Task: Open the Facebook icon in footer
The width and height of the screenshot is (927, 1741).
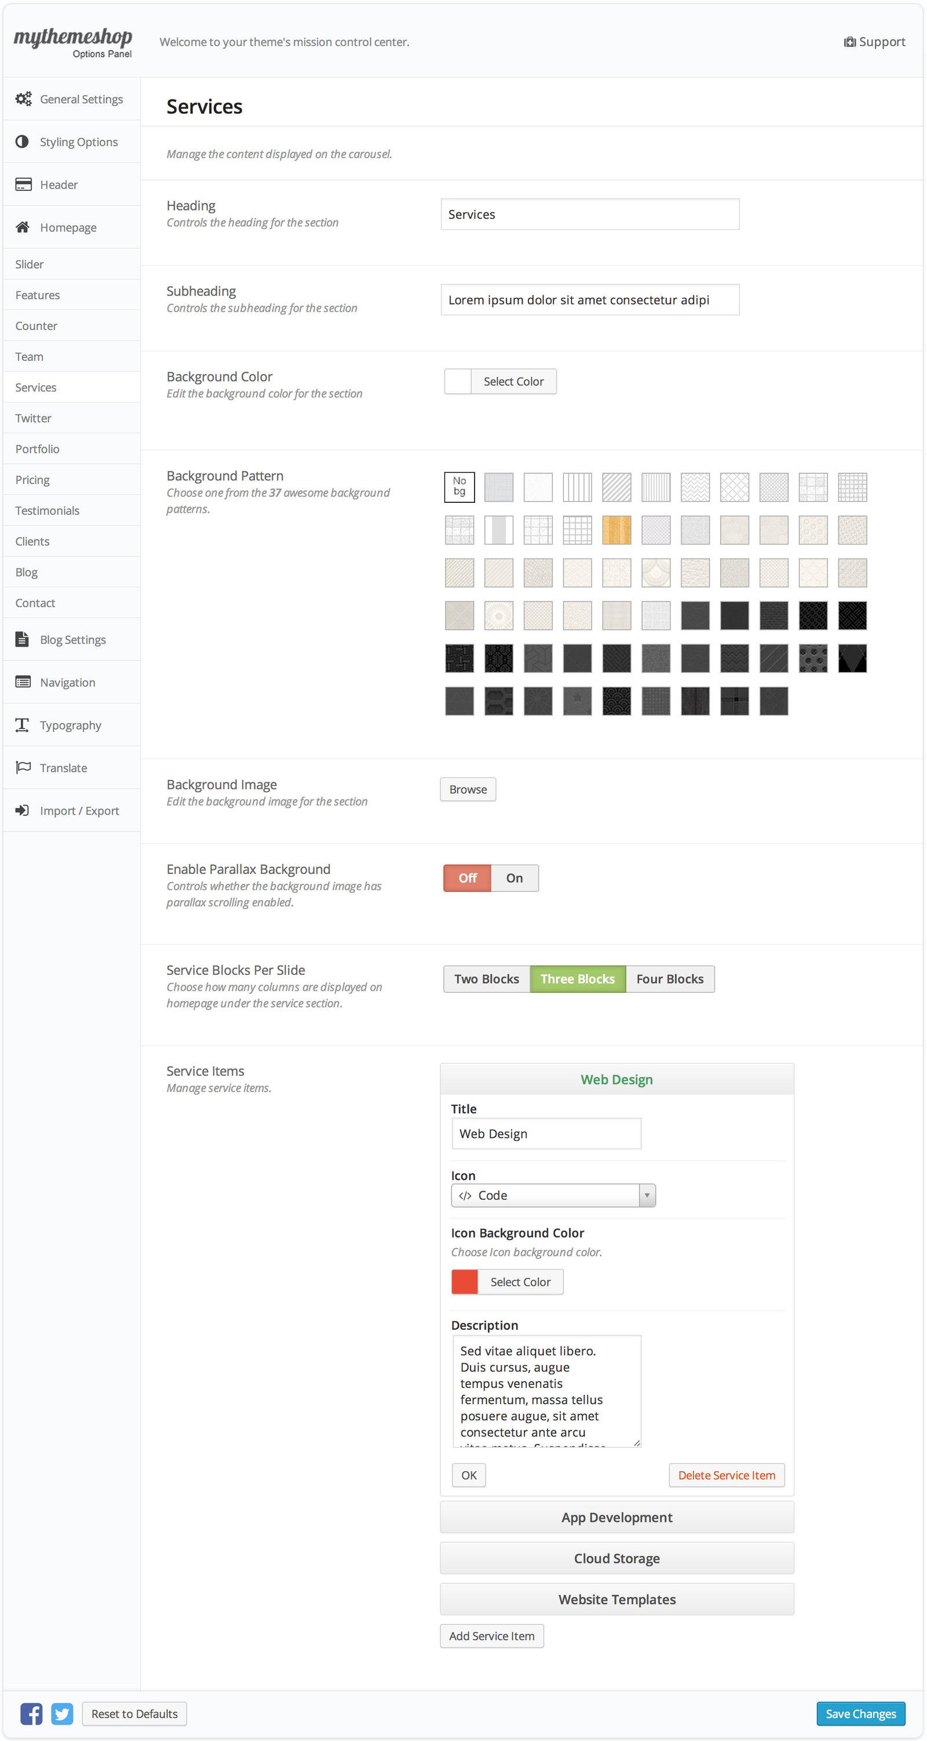Action: (x=31, y=1713)
